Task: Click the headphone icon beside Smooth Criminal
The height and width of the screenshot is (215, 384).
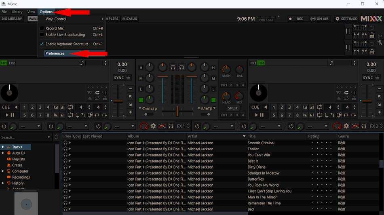Action: pos(65,143)
